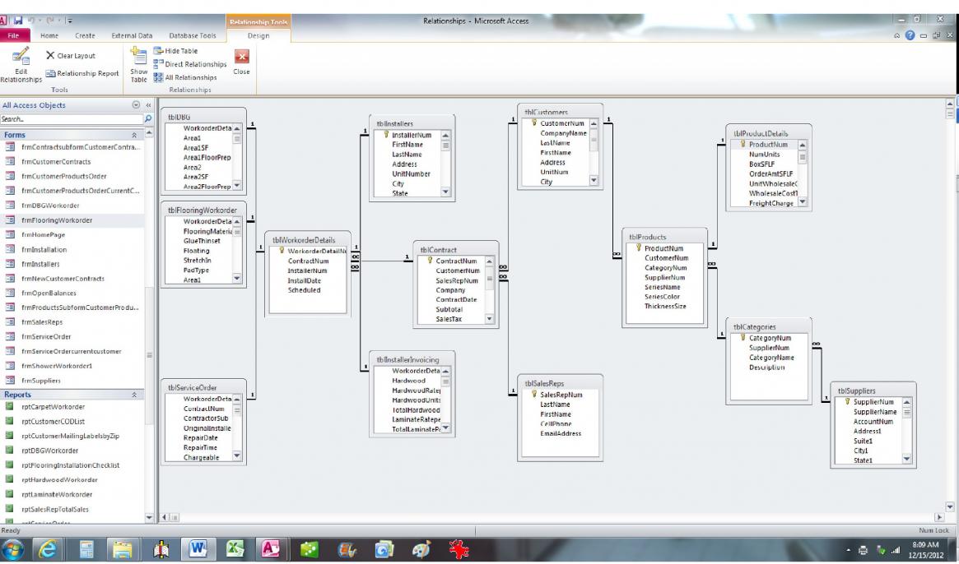Click the red Close relationships button
The image size is (959, 564).
[241, 57]
